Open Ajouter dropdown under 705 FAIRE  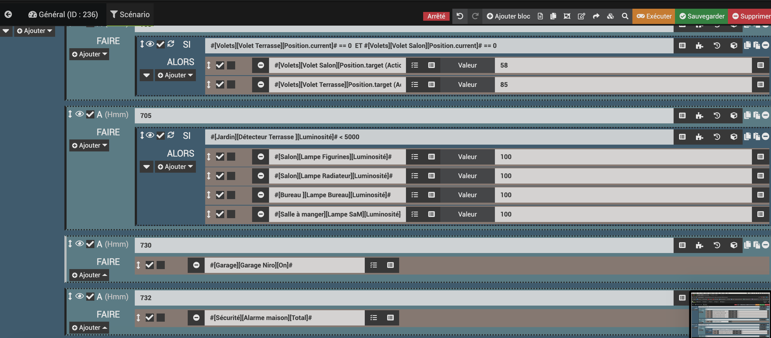coord(89,145)
